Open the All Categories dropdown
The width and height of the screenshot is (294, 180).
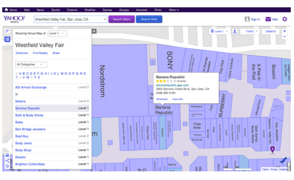(31, 64)
